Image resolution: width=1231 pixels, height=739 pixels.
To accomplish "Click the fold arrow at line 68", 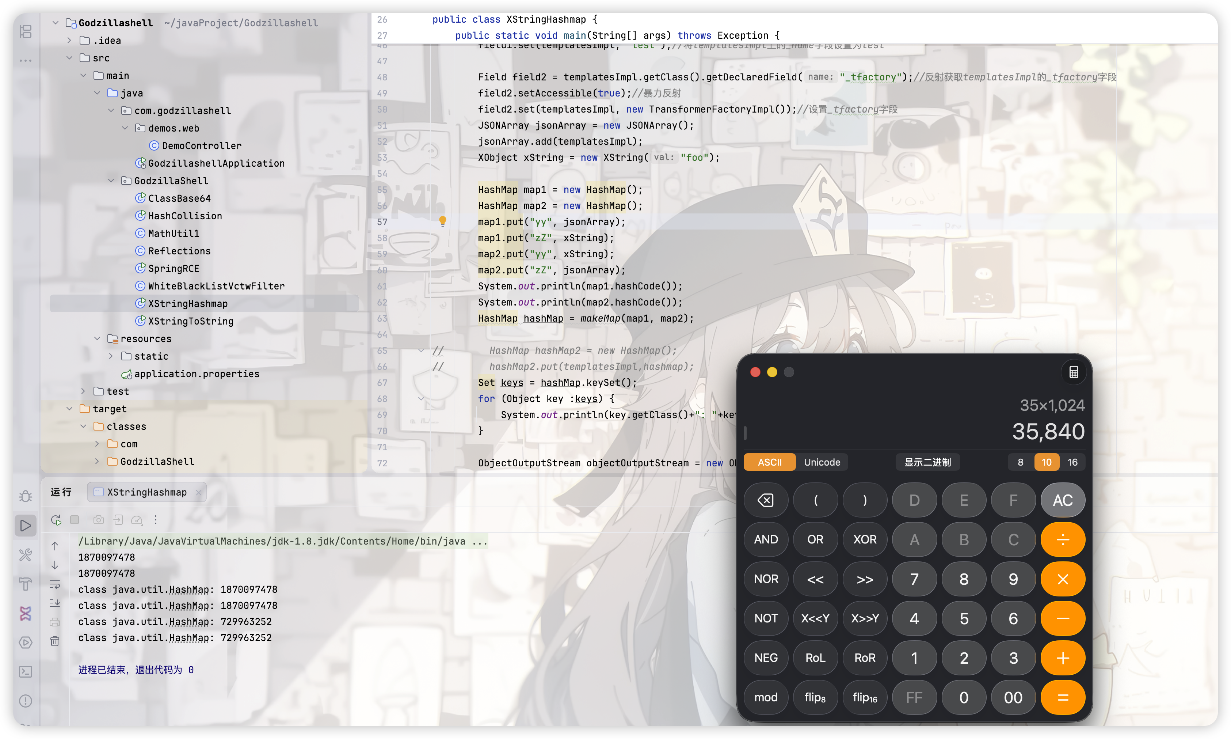I will pos(421,398).
